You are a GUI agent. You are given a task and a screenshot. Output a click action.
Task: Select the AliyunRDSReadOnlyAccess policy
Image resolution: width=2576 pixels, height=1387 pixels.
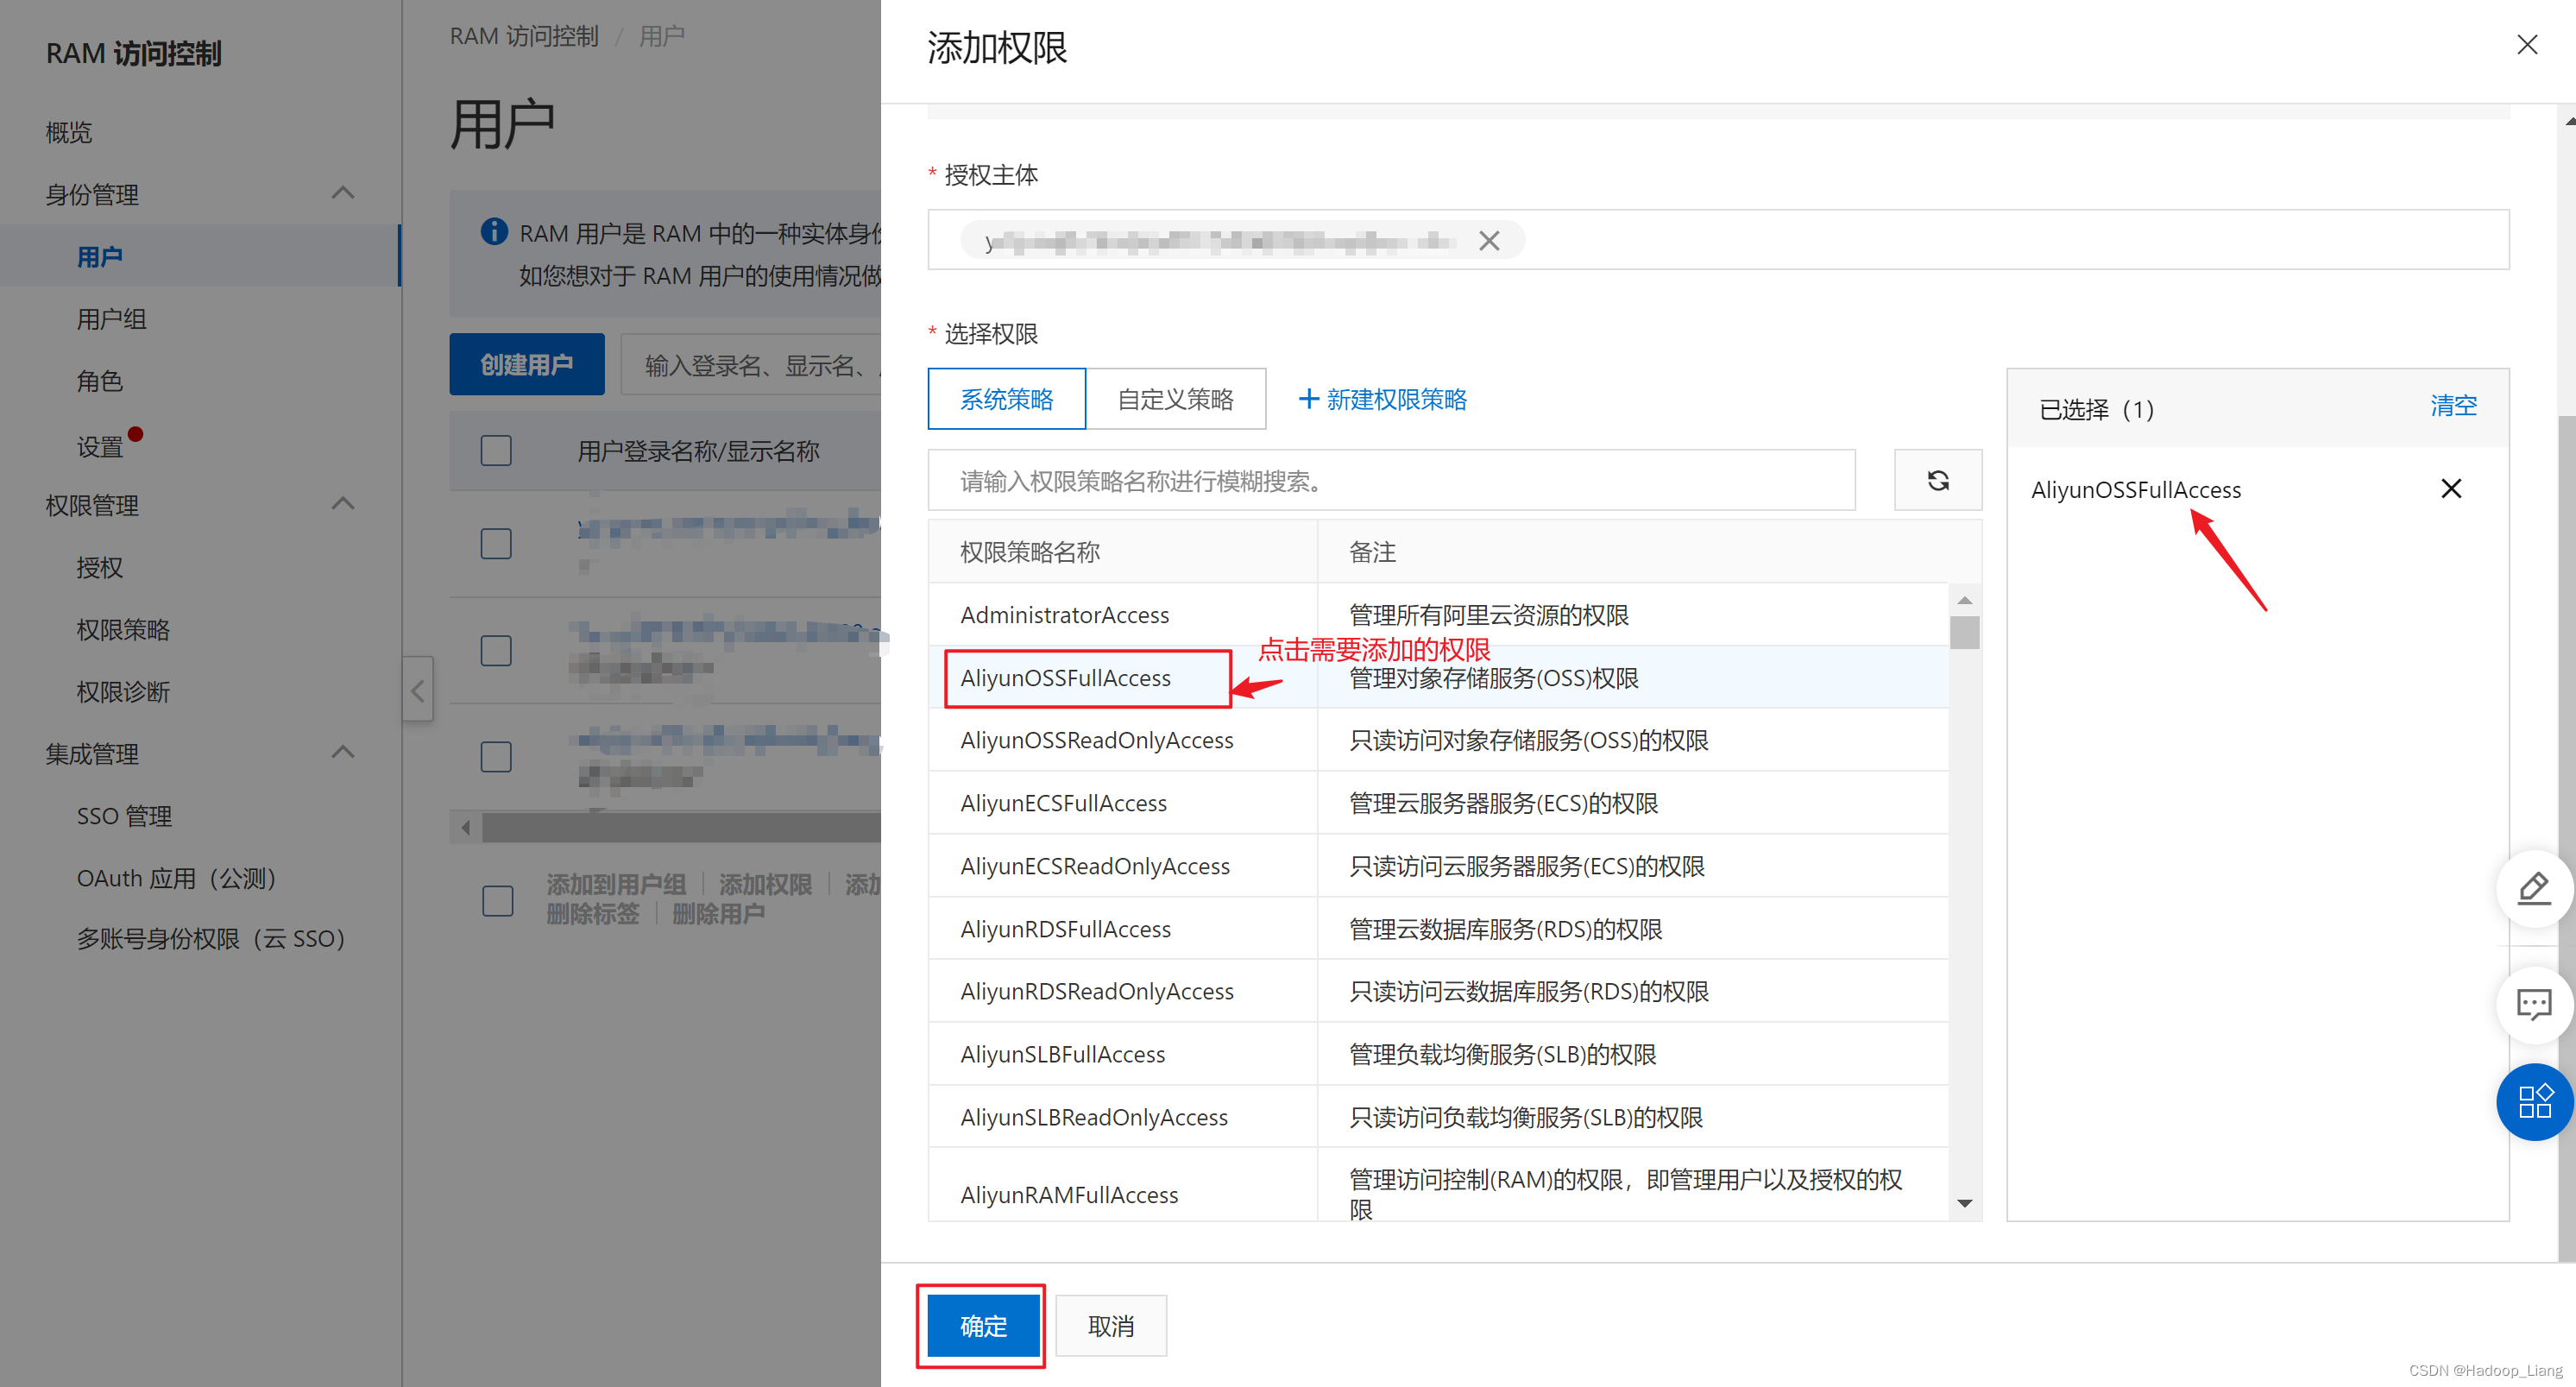(x=1439, y=991)
